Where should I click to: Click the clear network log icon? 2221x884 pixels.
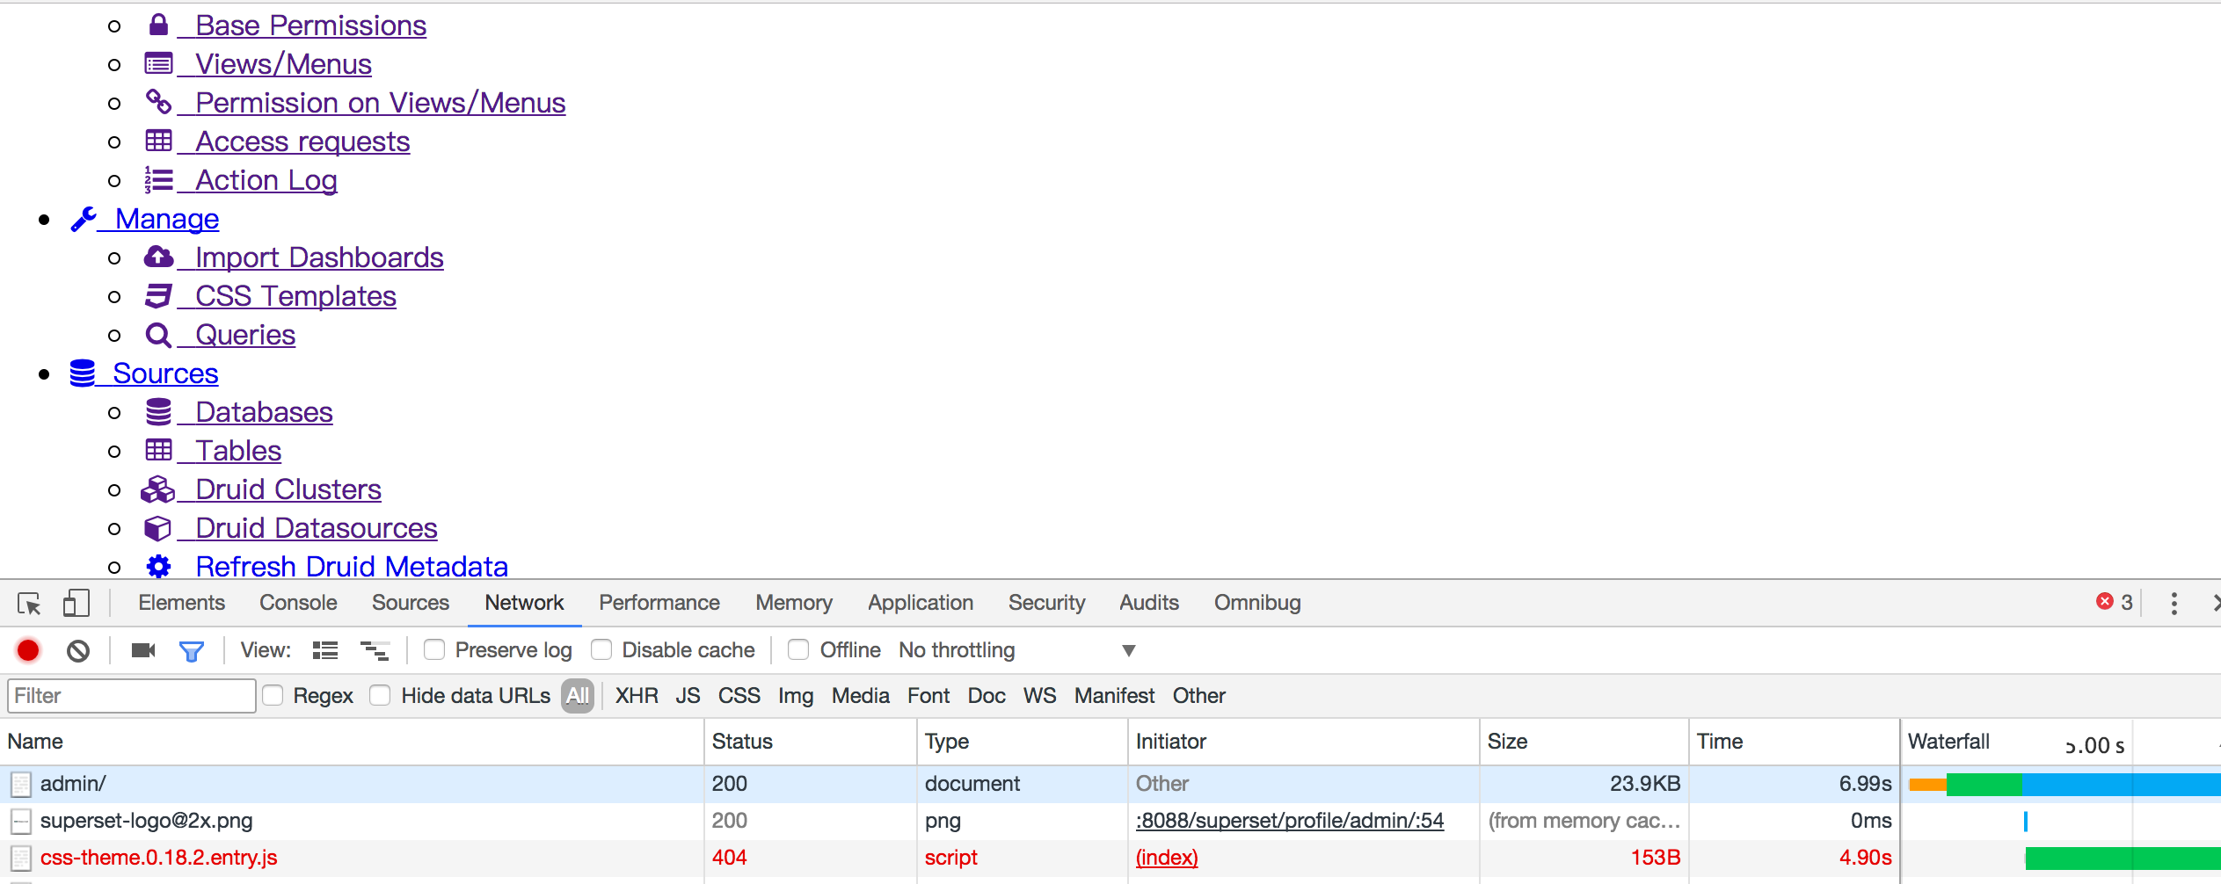tap(78, 650)
